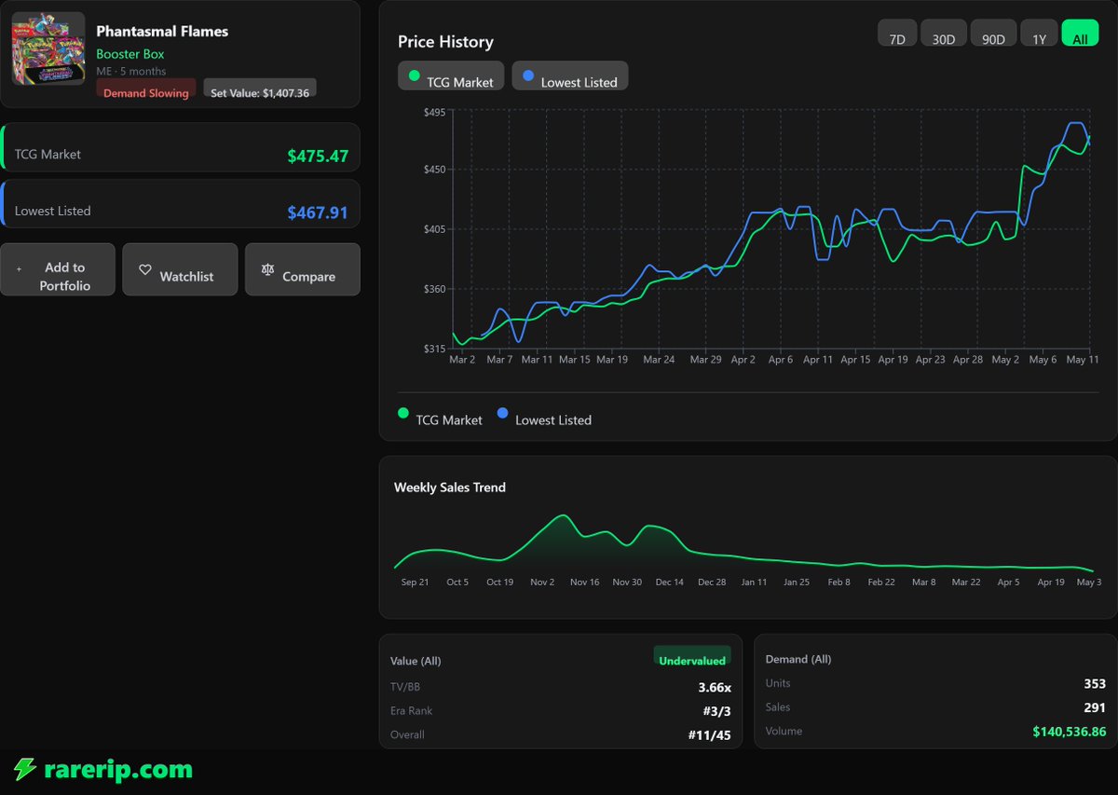Click the Sales value 291
The width and height of the screenshot is (1118, 795).
click(x=1095, y=707)
